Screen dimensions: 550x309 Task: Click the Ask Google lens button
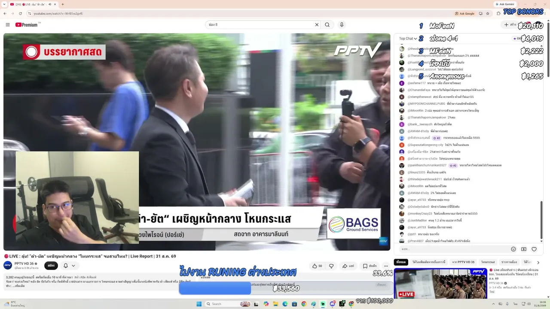click(464, 13)
